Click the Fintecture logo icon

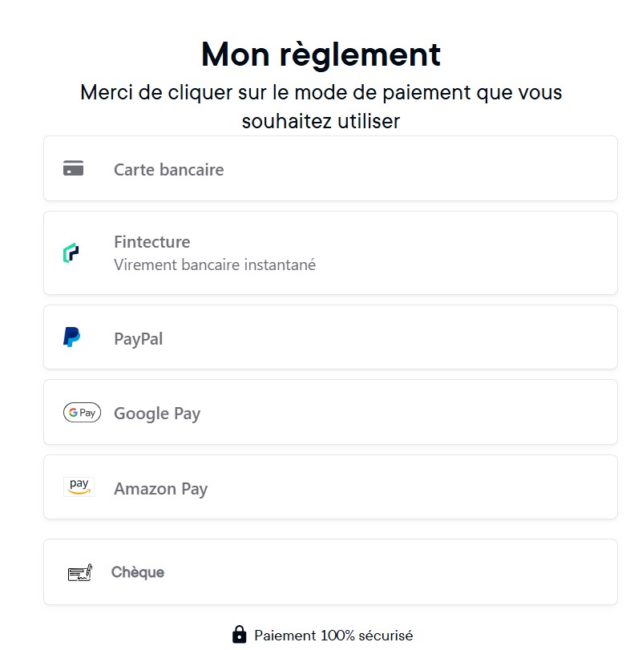pos(71,253)
